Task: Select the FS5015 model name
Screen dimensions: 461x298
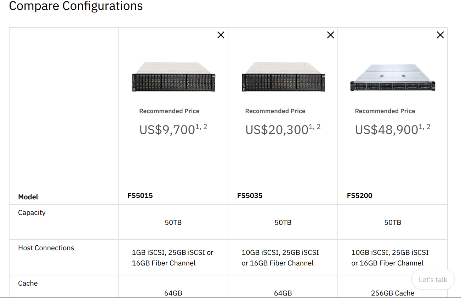Action: [x=140, y=195]
